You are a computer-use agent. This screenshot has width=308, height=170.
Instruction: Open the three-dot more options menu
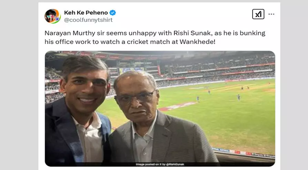271,14
